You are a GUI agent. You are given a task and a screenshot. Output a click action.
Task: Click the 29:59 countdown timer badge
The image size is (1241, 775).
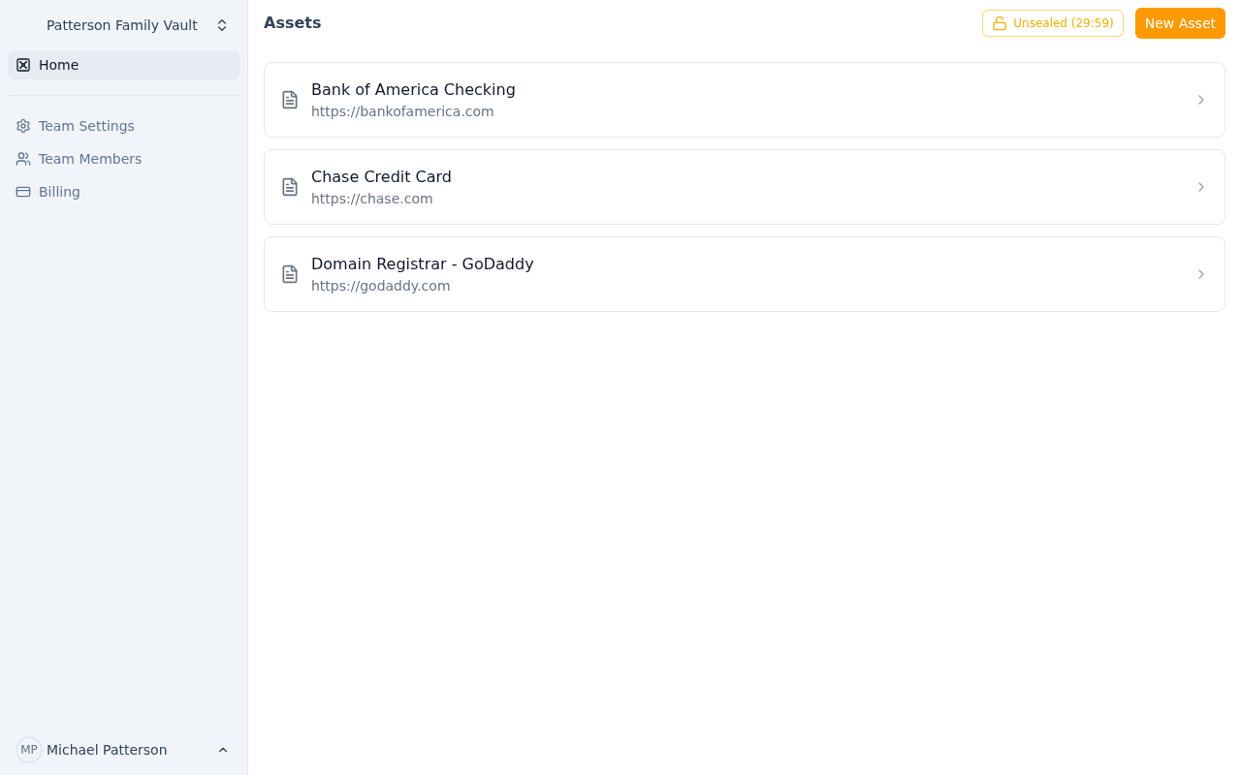click(x=1089, y=22)
